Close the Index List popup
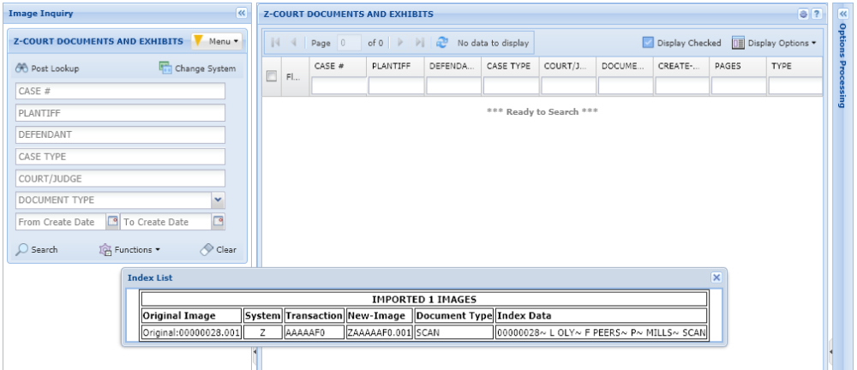857x370 pixels. pos(716,277)
